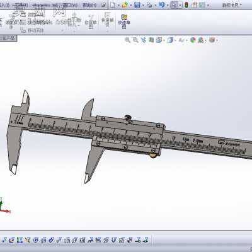The width and height of the screenshot is (252, 252).
Task: Expand the Apply Scene dropdown arrow
Action: pyautogui.click(x=205, y=40)
